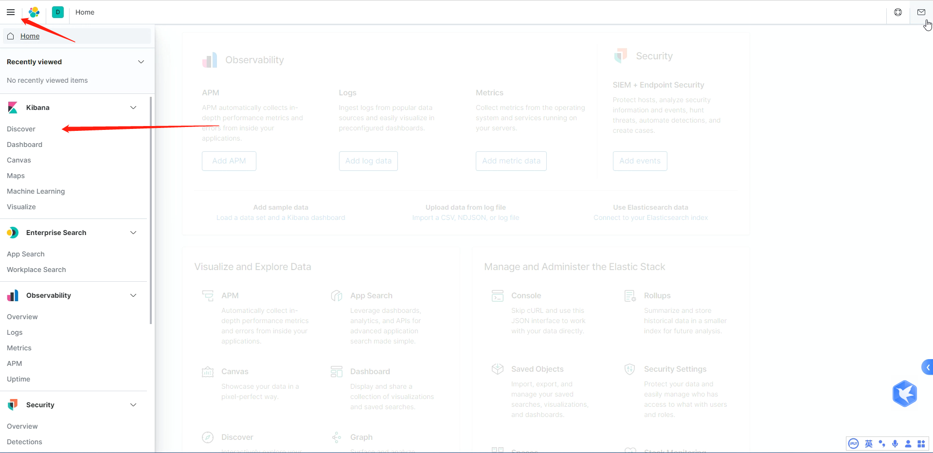Click the App Search icon
This screenshot has height=453, width=933.
coord(337,296)
